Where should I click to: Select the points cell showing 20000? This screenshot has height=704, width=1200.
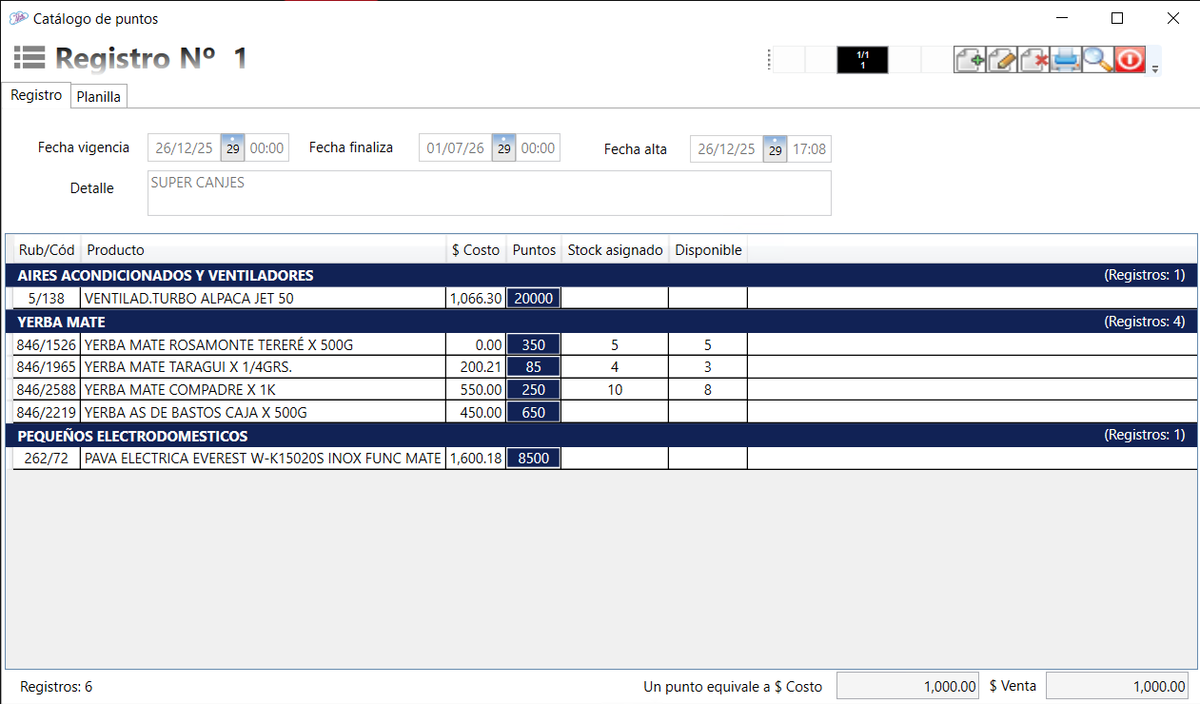[x=533, y=298]
